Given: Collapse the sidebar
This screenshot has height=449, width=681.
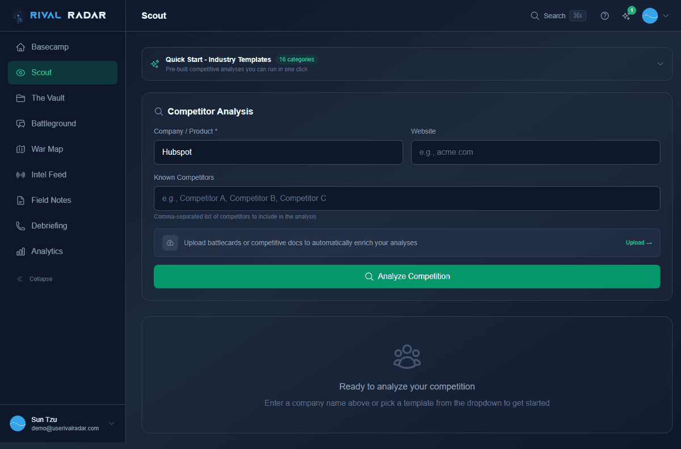Looking at the screenshot, I should tap(34, 278).
